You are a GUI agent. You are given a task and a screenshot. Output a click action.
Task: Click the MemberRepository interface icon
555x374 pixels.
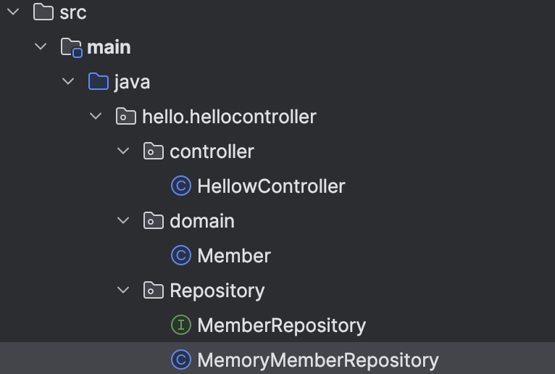180,325
